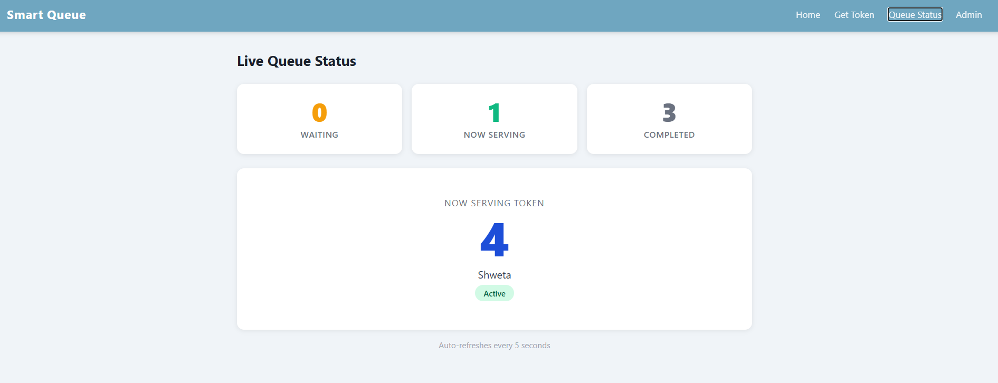Click the WAITING label
The height and width of the screenshot is (383, 998).
click(319, 135)
